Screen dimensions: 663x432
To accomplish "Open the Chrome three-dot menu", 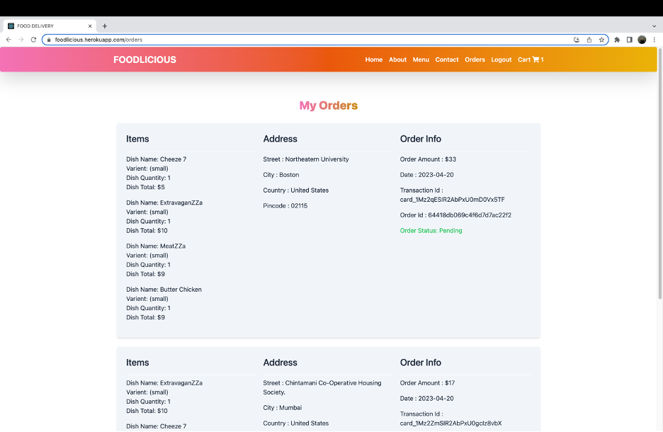I will click(654, 40).
